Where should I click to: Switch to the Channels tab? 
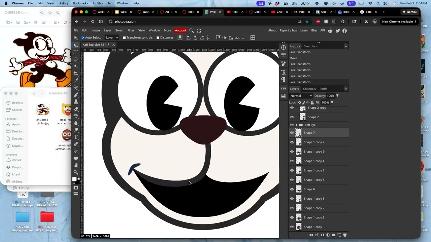pyautogui.click(x=309, y=89)
